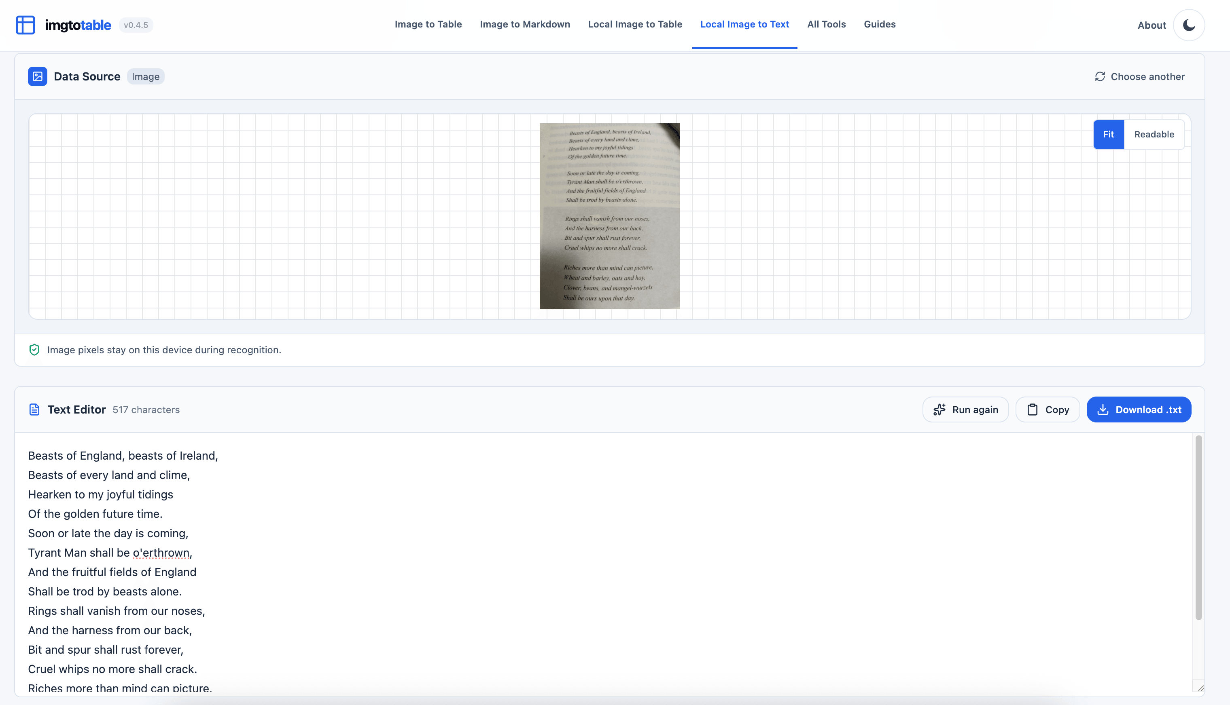
Task: Select the Local Image to Text tab
Action: tap(744, 24)
